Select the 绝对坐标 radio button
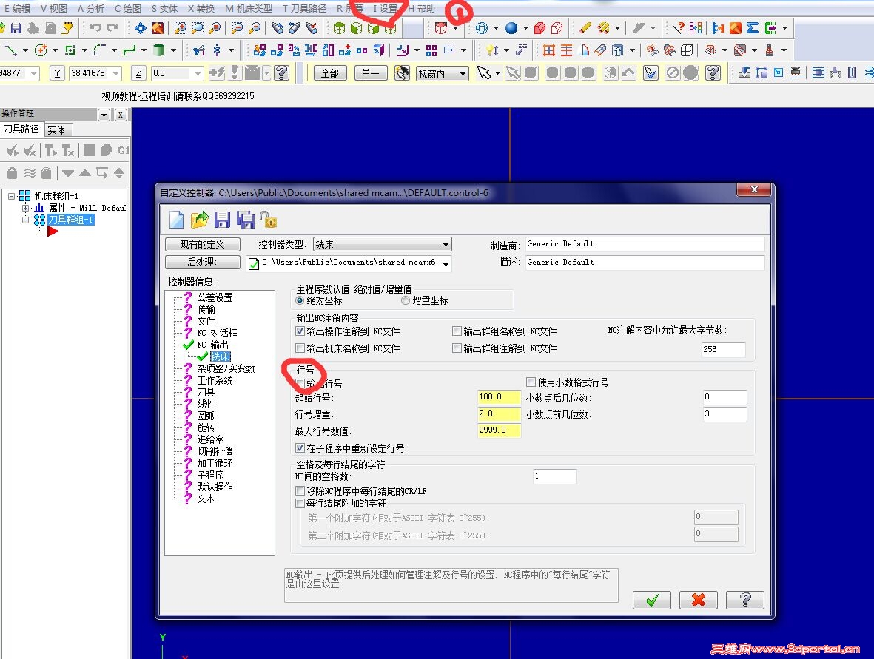This screenshot has width=874, height=659. pyautogui.click(x=300, y=301)
